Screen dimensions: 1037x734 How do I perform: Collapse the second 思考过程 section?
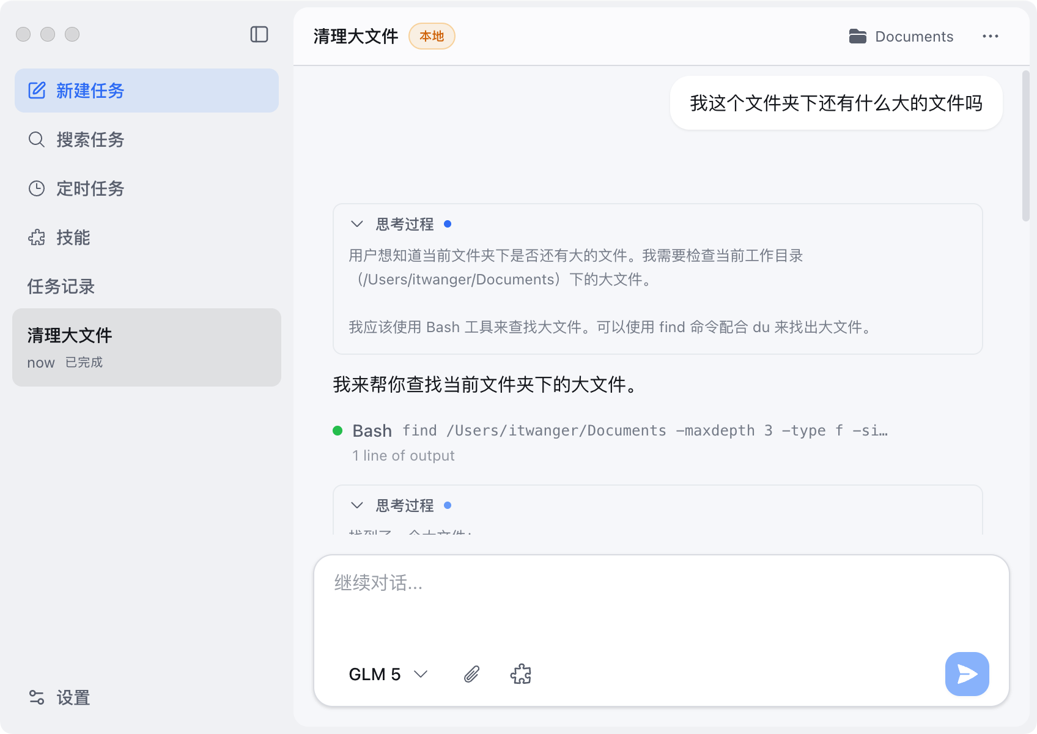[x=357, y=506]
